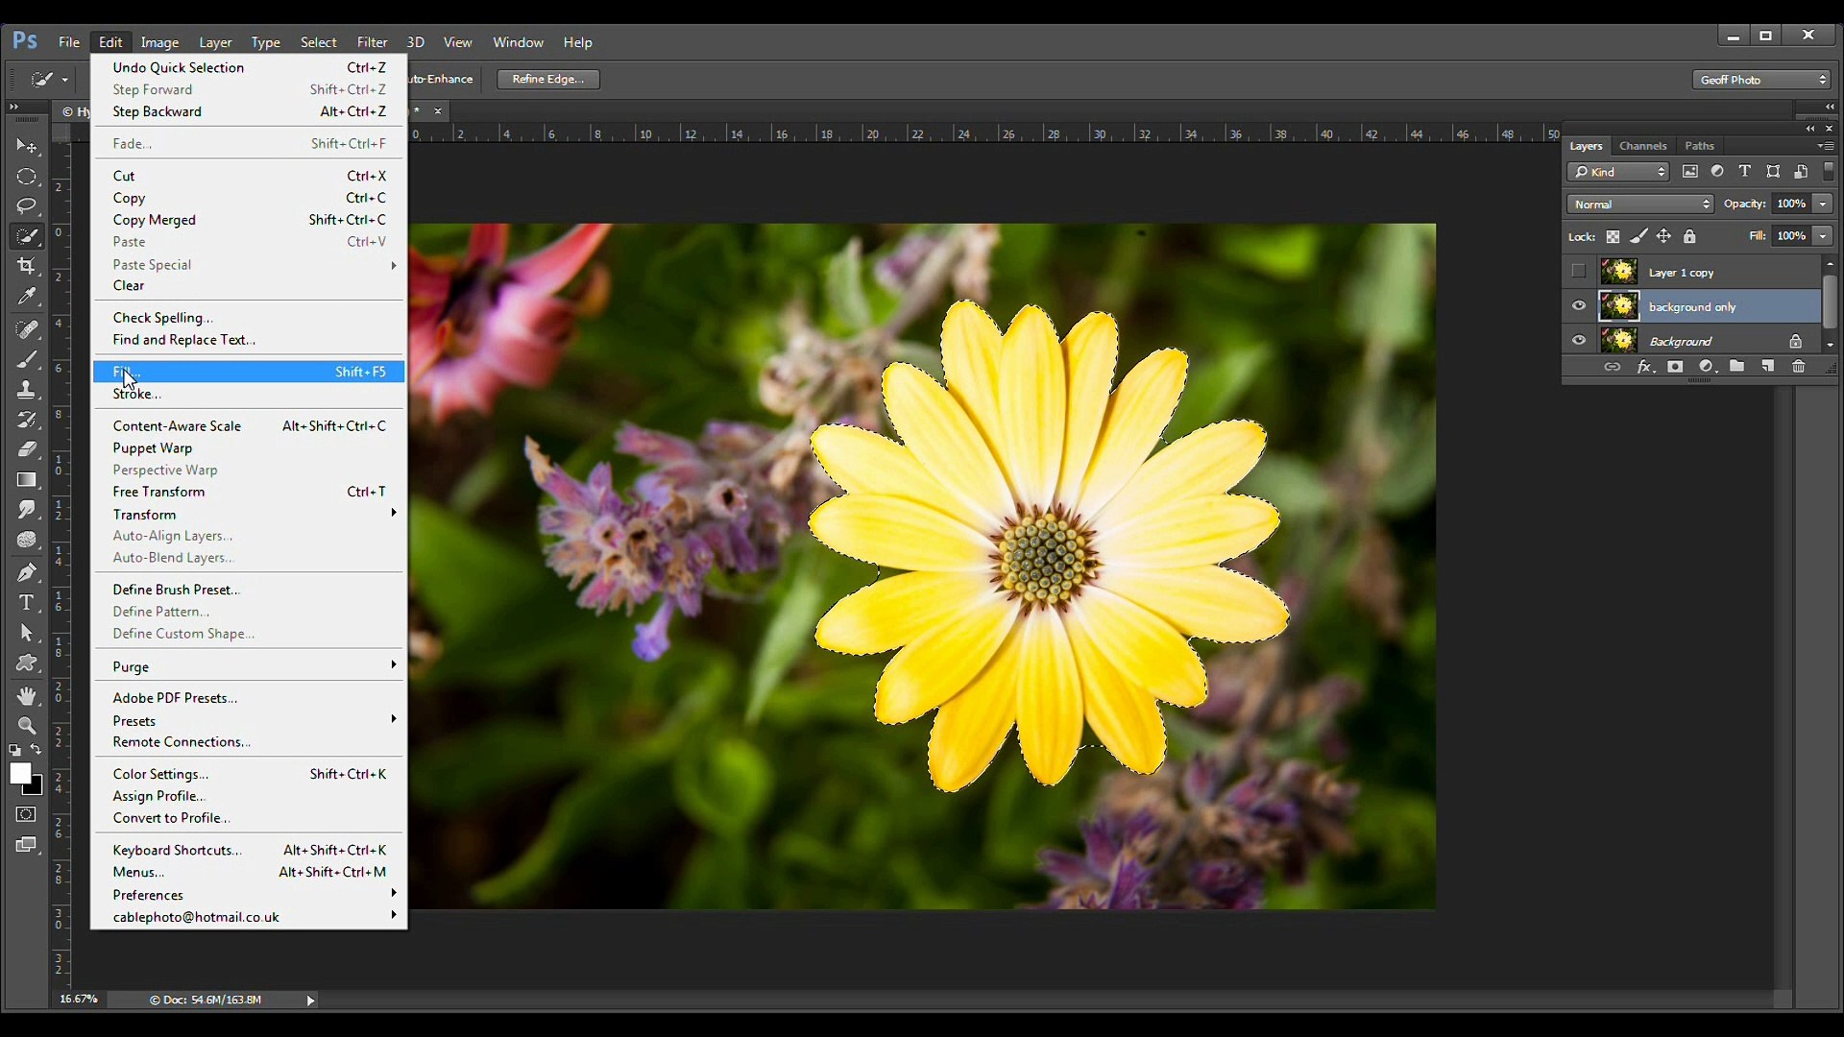The height and width of the screenshot is (1037, 1844).
Task: Click the foreground color swatch
Action: 19,773
